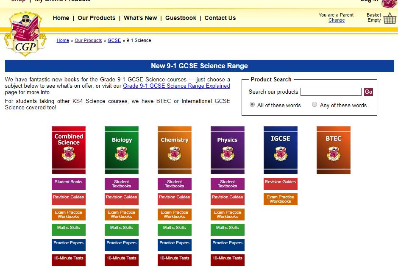The image size is (398, 273).
Task: Open IGCSE Revision Guides
Action: [x=281, y=184]
